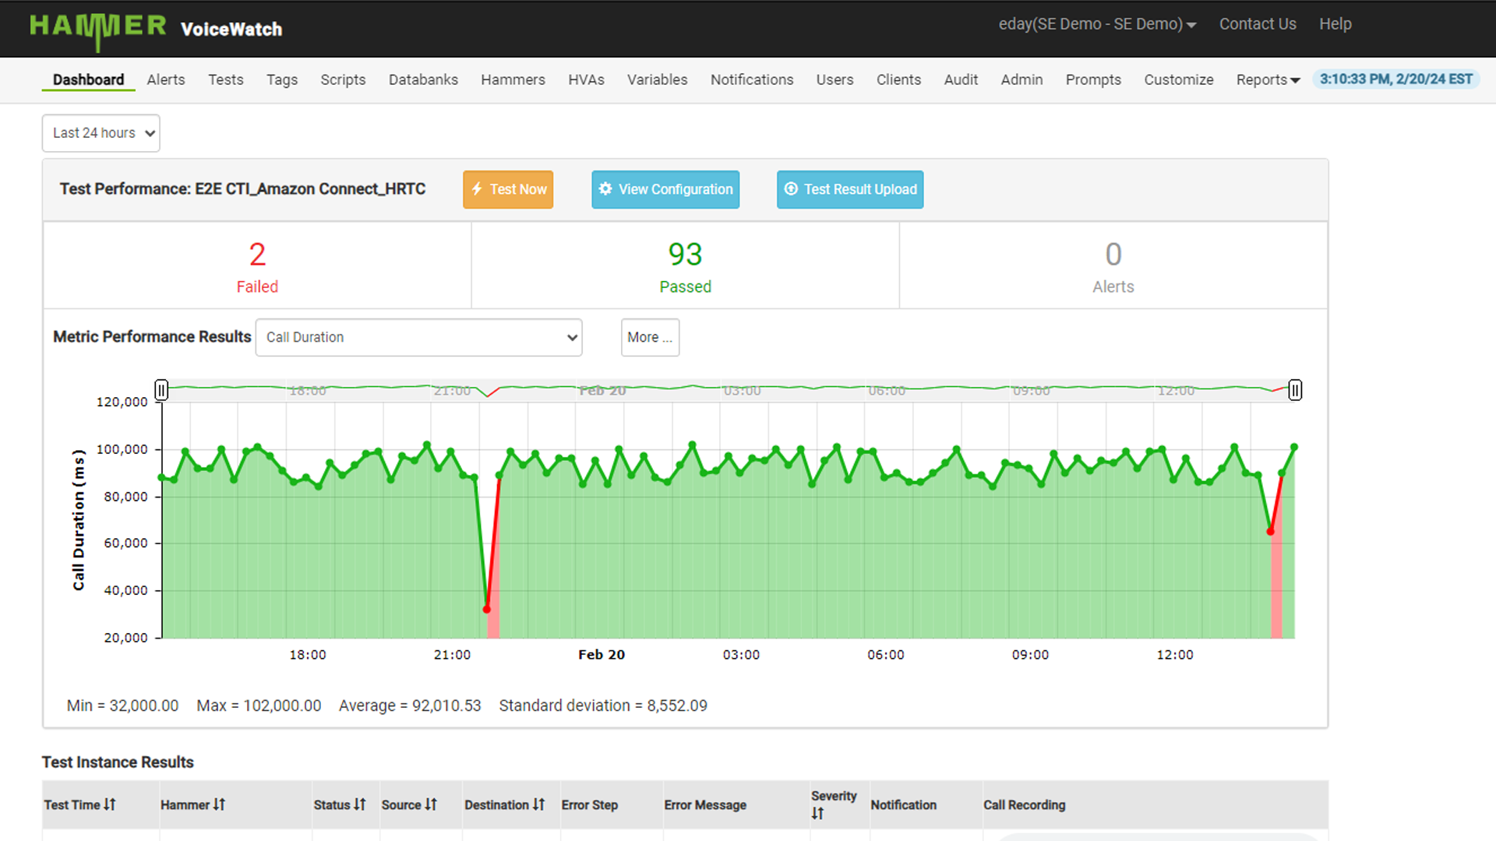This screenshot has height=841, width=1496.
Task: Switch to the Notifications tab
Action: point(751,79)
